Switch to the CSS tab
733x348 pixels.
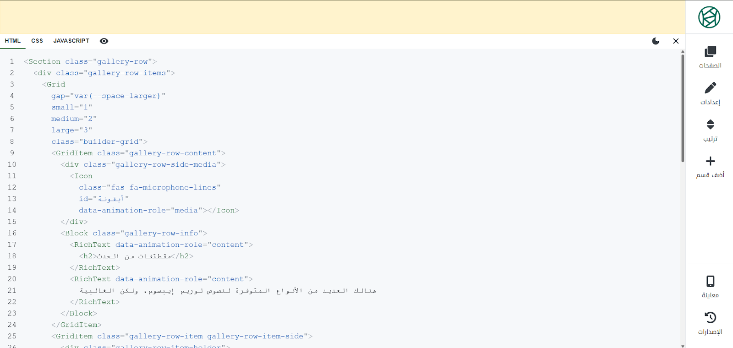coord(37,41)
